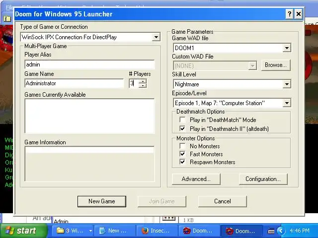Enable Play in "DeathMatch" Mode checkbox
The width and height of the screenshot is (318, 238).
pos(182,120)
